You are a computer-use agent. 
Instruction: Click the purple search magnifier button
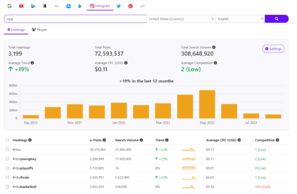coord(277,19)
